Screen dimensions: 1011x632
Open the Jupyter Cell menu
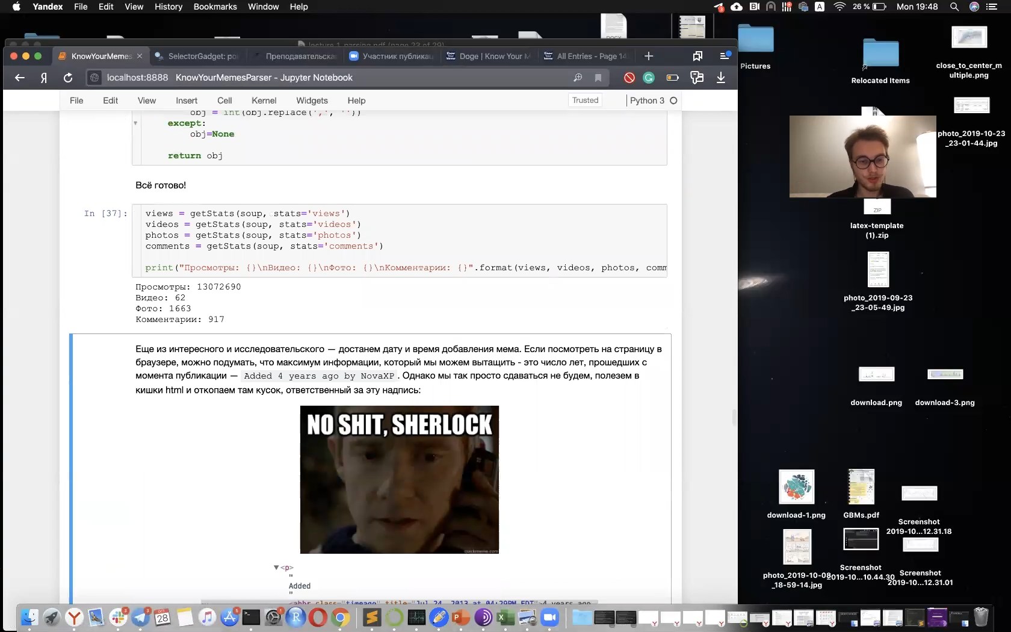(224, 101)
